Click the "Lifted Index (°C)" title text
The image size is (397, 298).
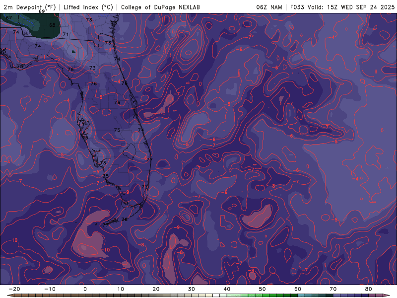point(88,7)
